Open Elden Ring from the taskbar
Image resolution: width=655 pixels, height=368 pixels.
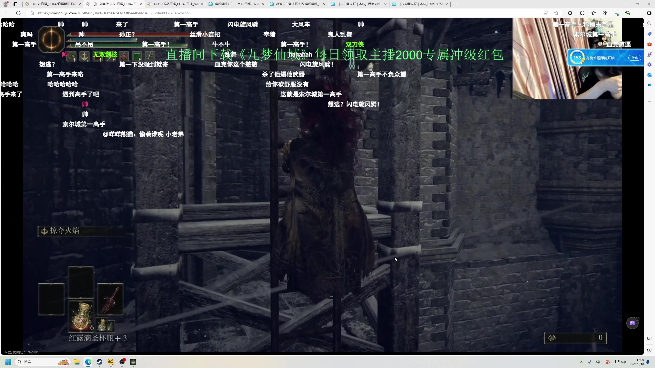coord(133,362)
